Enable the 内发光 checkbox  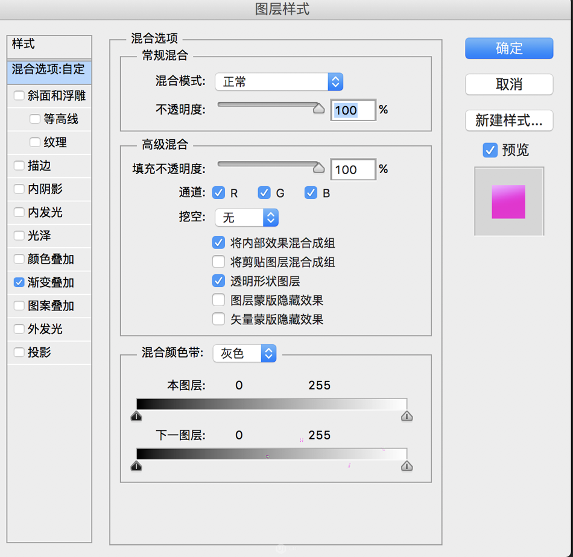click(x=19, y=212)
